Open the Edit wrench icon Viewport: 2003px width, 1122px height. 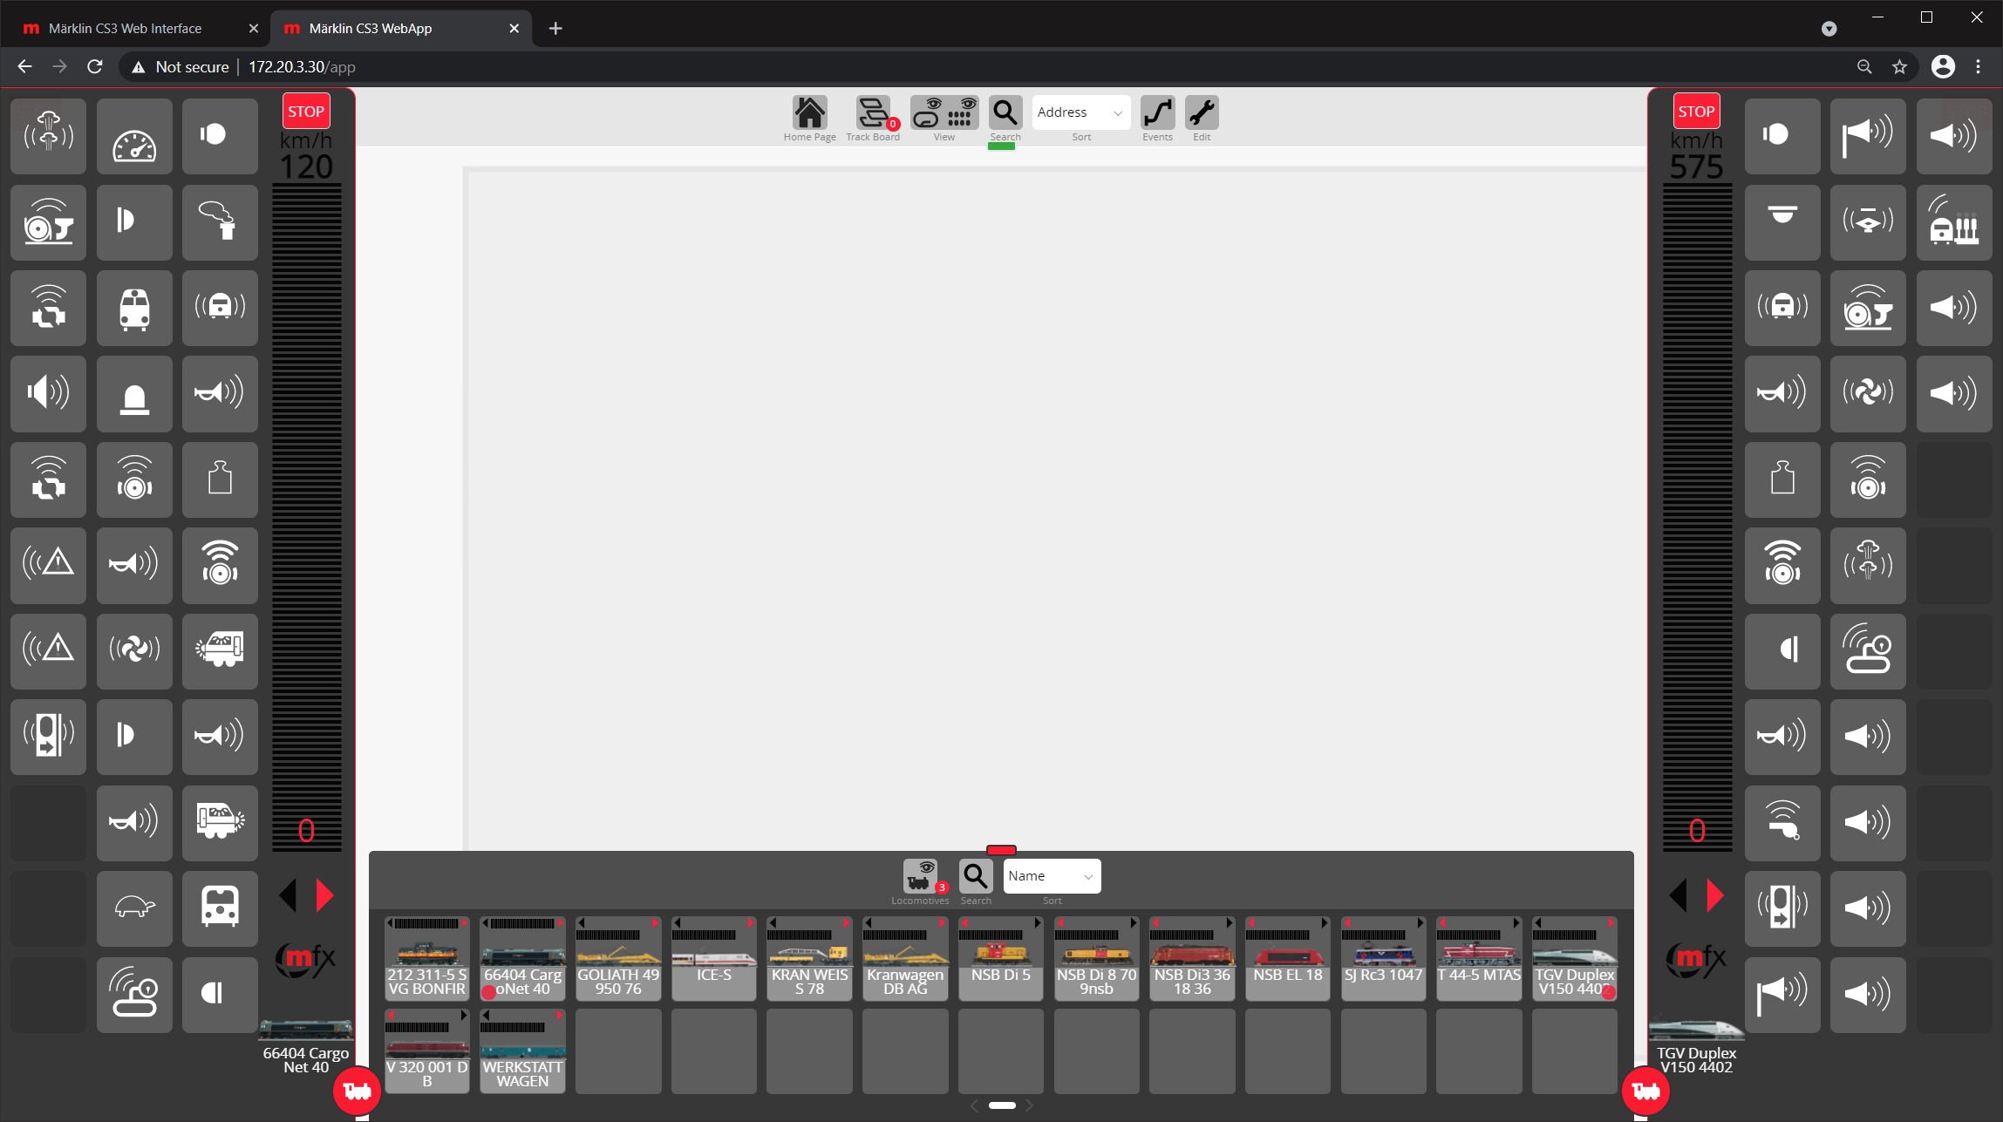(x=1202, y=113)
